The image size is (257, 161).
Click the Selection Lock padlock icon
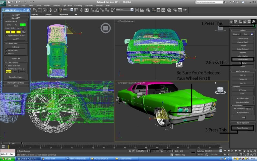tap(130, 151)
